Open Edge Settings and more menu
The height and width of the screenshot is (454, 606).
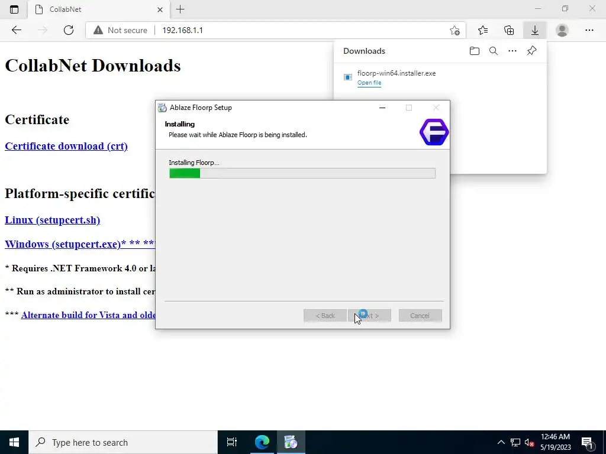point(589,30)
